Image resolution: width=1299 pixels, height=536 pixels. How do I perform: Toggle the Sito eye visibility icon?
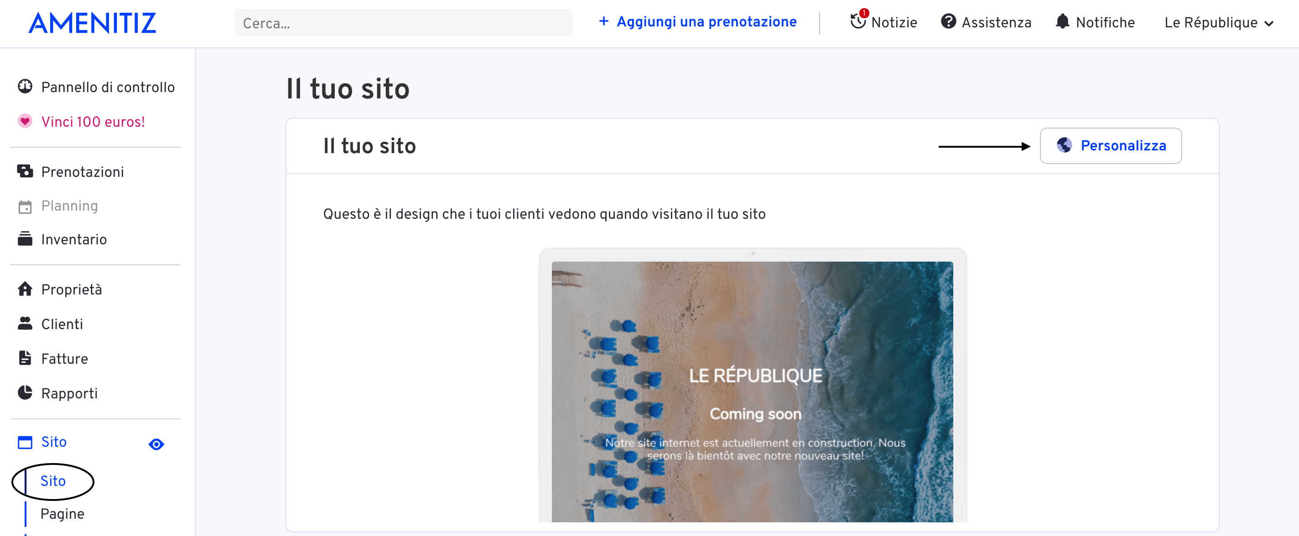tap(156, 444)
